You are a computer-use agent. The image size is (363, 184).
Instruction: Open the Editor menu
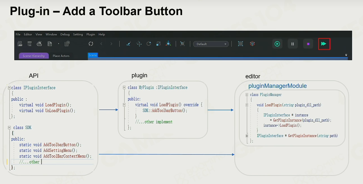click(x=28, y=34)
